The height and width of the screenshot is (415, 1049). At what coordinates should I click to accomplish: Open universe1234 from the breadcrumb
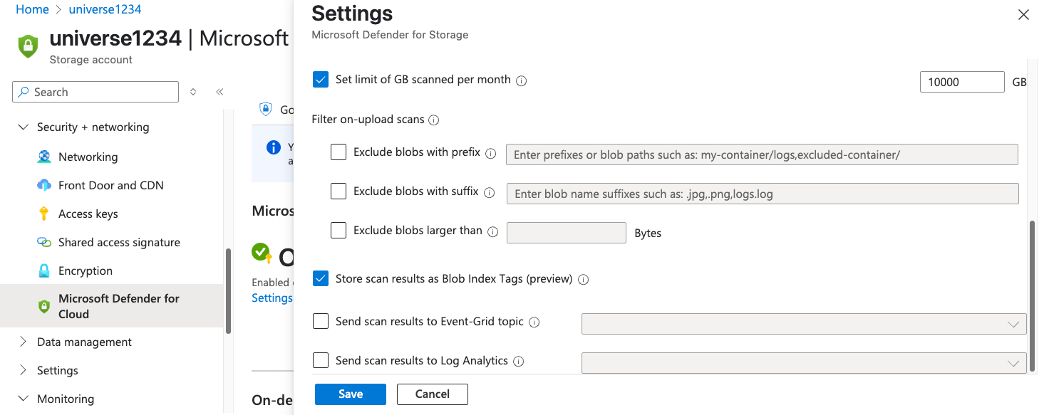(103, 9)
